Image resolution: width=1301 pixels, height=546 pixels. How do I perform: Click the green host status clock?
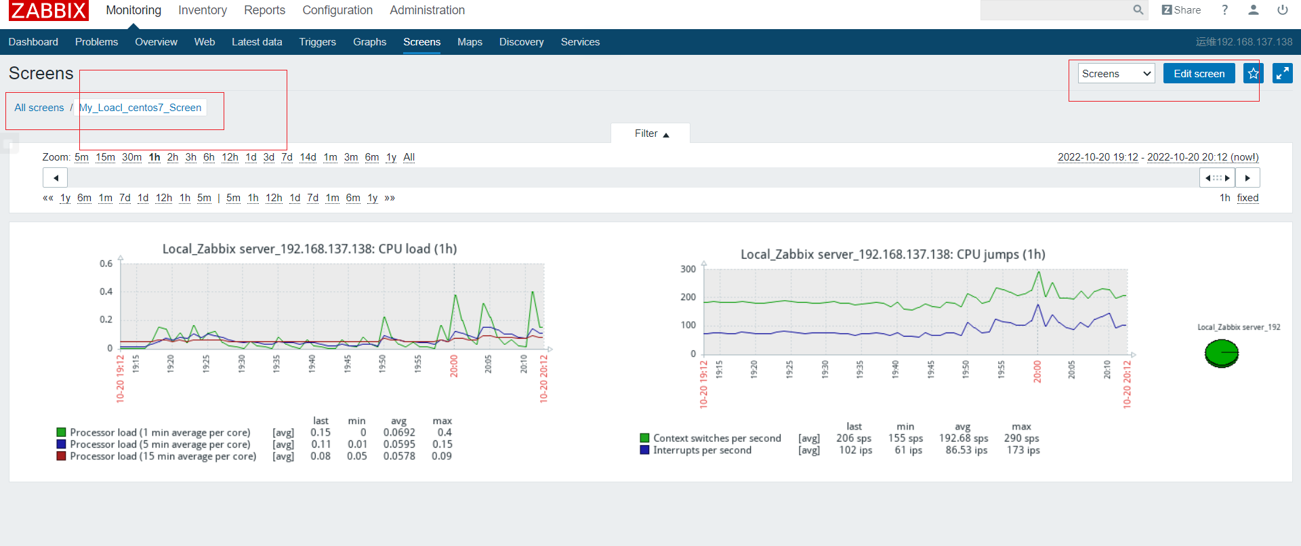point(1222,354)
